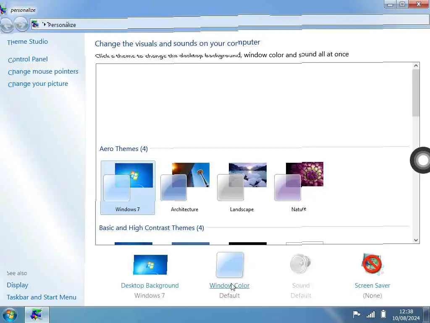430x323 pixels.
Task: Go to Control Panel link
Action: pos(28,59)
